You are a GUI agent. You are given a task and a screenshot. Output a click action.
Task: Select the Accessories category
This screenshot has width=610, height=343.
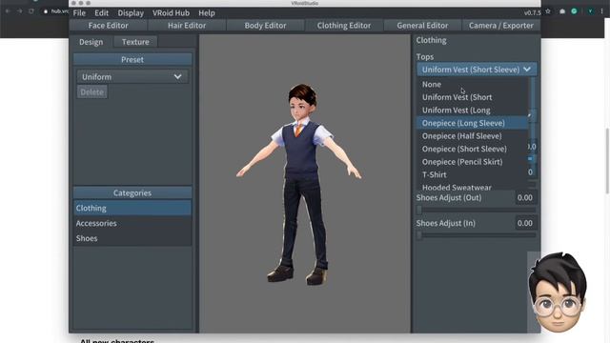[x=132, y=223]
